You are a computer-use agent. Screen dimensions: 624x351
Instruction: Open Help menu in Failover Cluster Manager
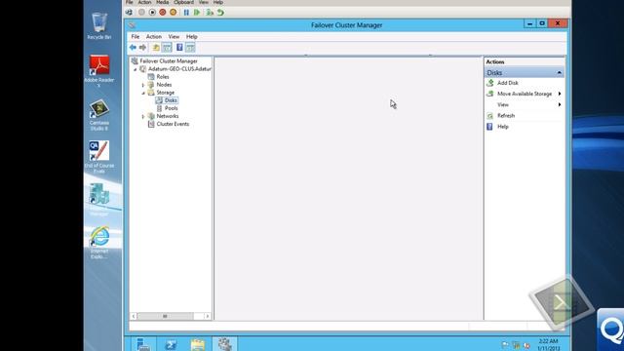pyautogui.click(x=192, y=37)
